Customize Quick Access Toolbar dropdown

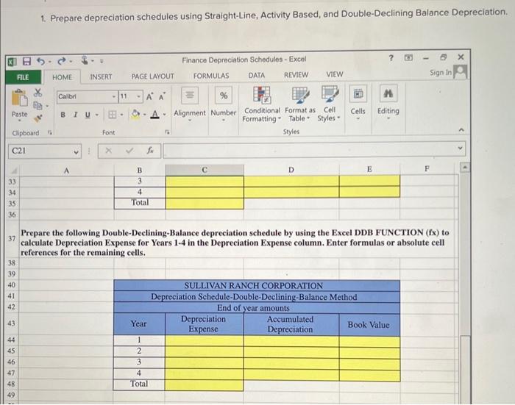pos(102,61)
